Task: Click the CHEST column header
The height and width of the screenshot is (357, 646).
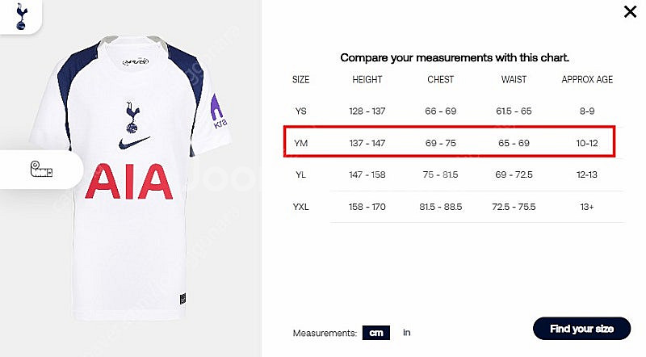Action: click(x=440, y=80)
